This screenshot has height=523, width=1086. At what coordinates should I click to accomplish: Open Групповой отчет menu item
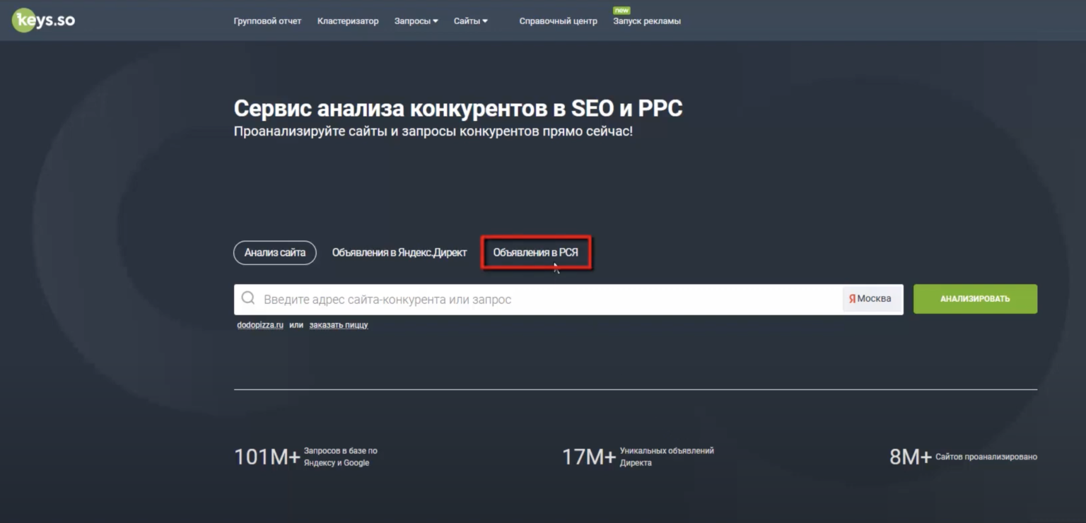pyautogui.click(x=267, y=21)
